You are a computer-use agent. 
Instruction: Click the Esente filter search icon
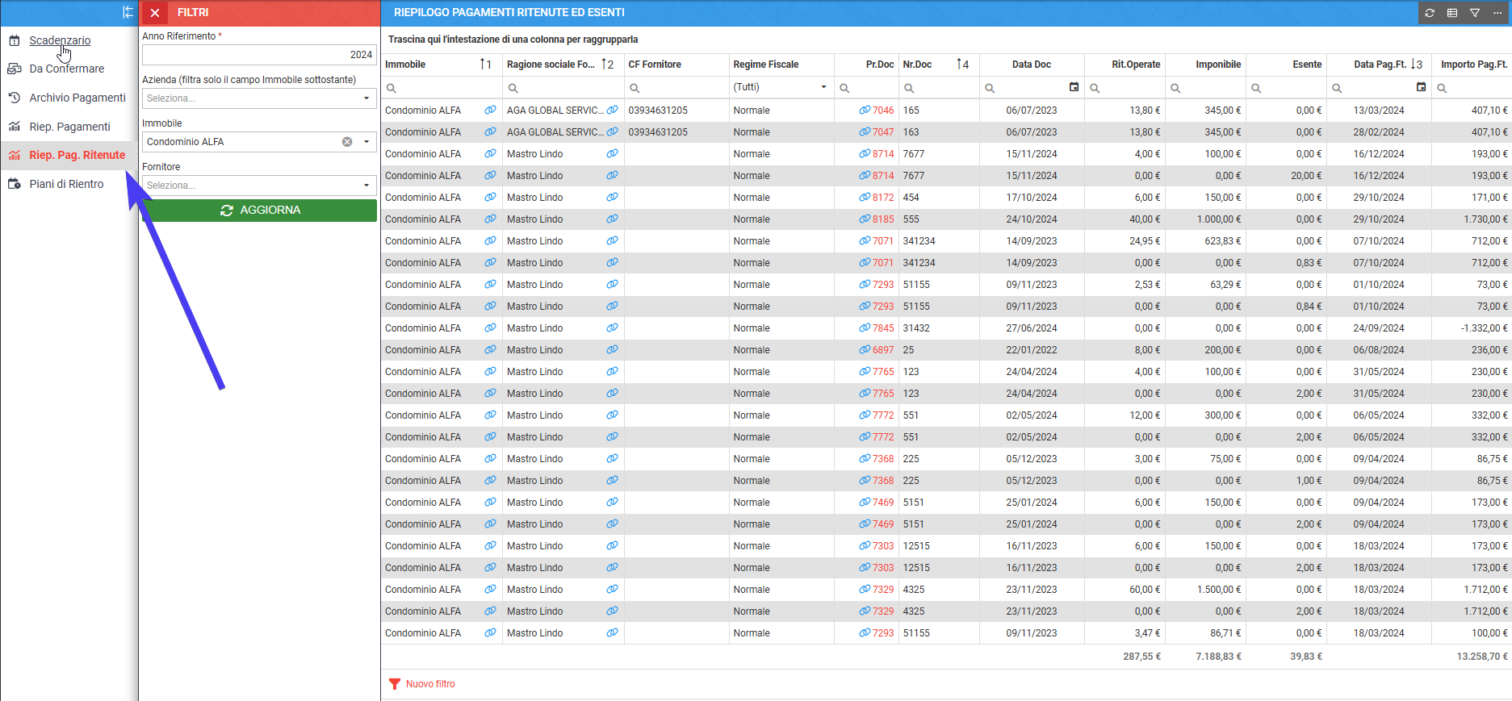coord(1256,88)
